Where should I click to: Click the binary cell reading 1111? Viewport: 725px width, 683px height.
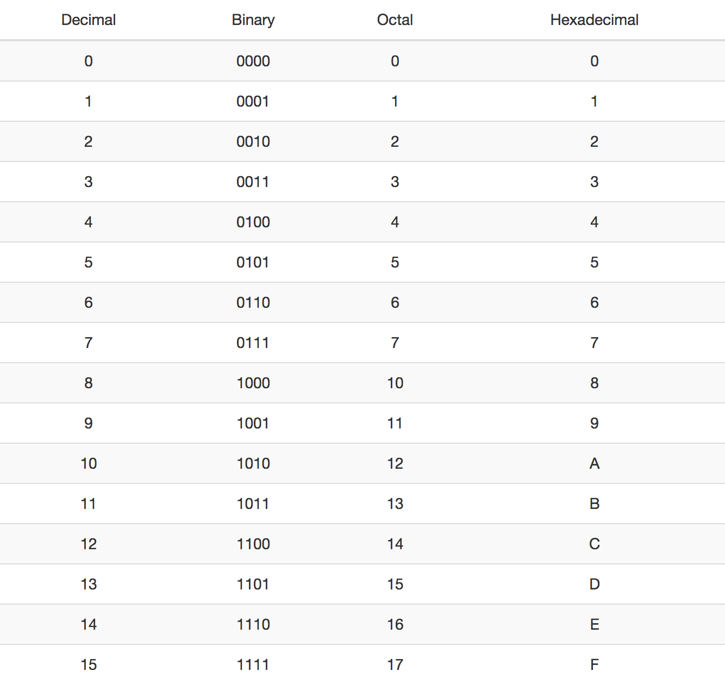(x=253, y=665)
